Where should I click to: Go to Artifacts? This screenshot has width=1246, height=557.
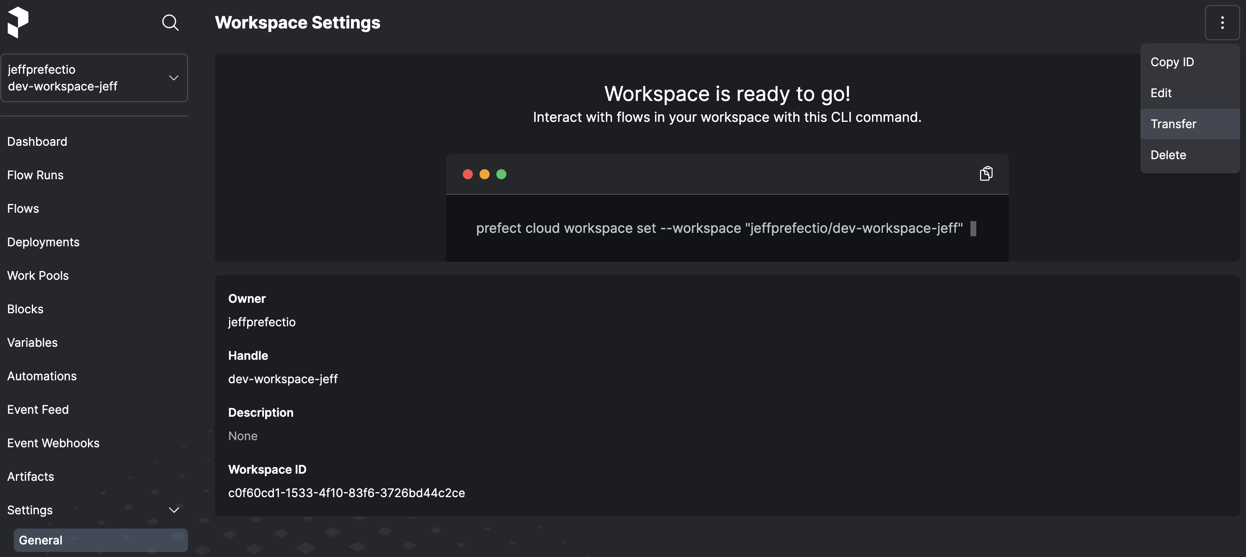point(31,476)
